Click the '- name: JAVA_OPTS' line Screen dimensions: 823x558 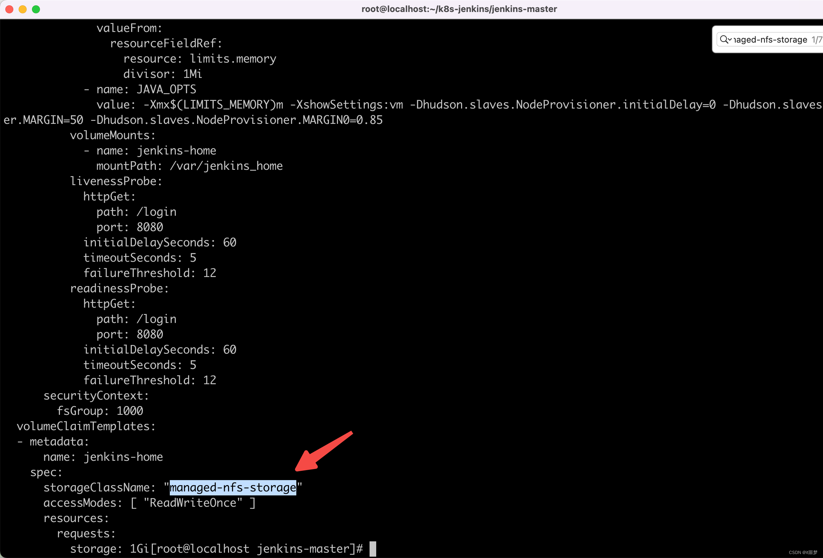click(140, 89)
